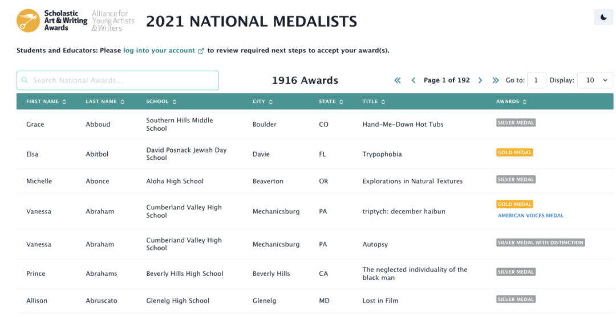Go to the first page of results
This screenshot has width=616, height=317.
[398, 81]
